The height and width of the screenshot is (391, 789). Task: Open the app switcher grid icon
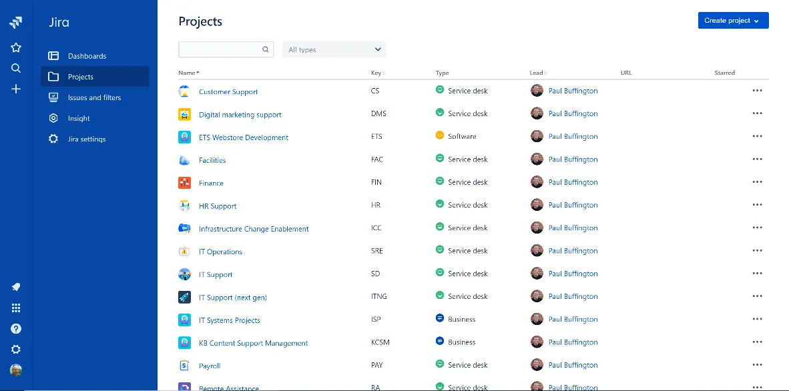(x=16, y=308)
